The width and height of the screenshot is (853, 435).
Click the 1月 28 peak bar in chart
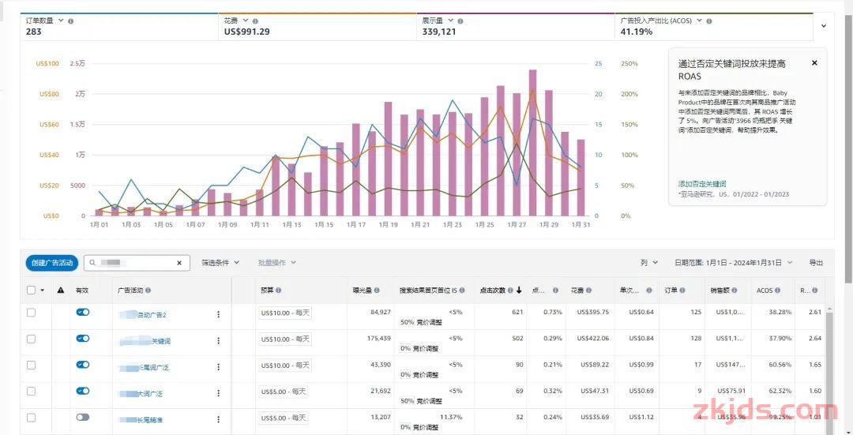point(532,142)
